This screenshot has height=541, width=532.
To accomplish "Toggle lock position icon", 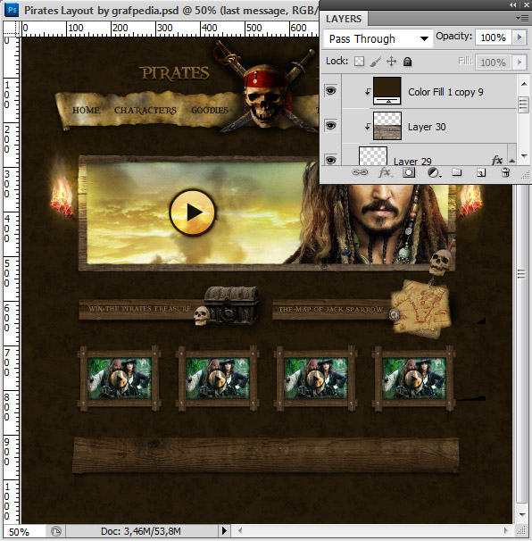I will (x=391, y=62).
